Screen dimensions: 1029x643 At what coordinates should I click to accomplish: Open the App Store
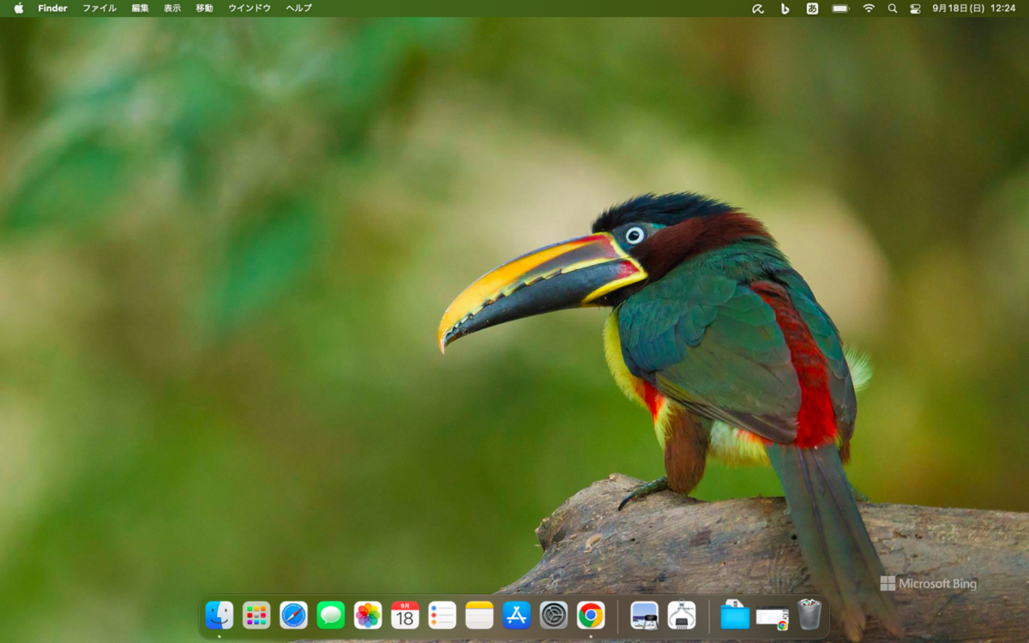[515, 615]
